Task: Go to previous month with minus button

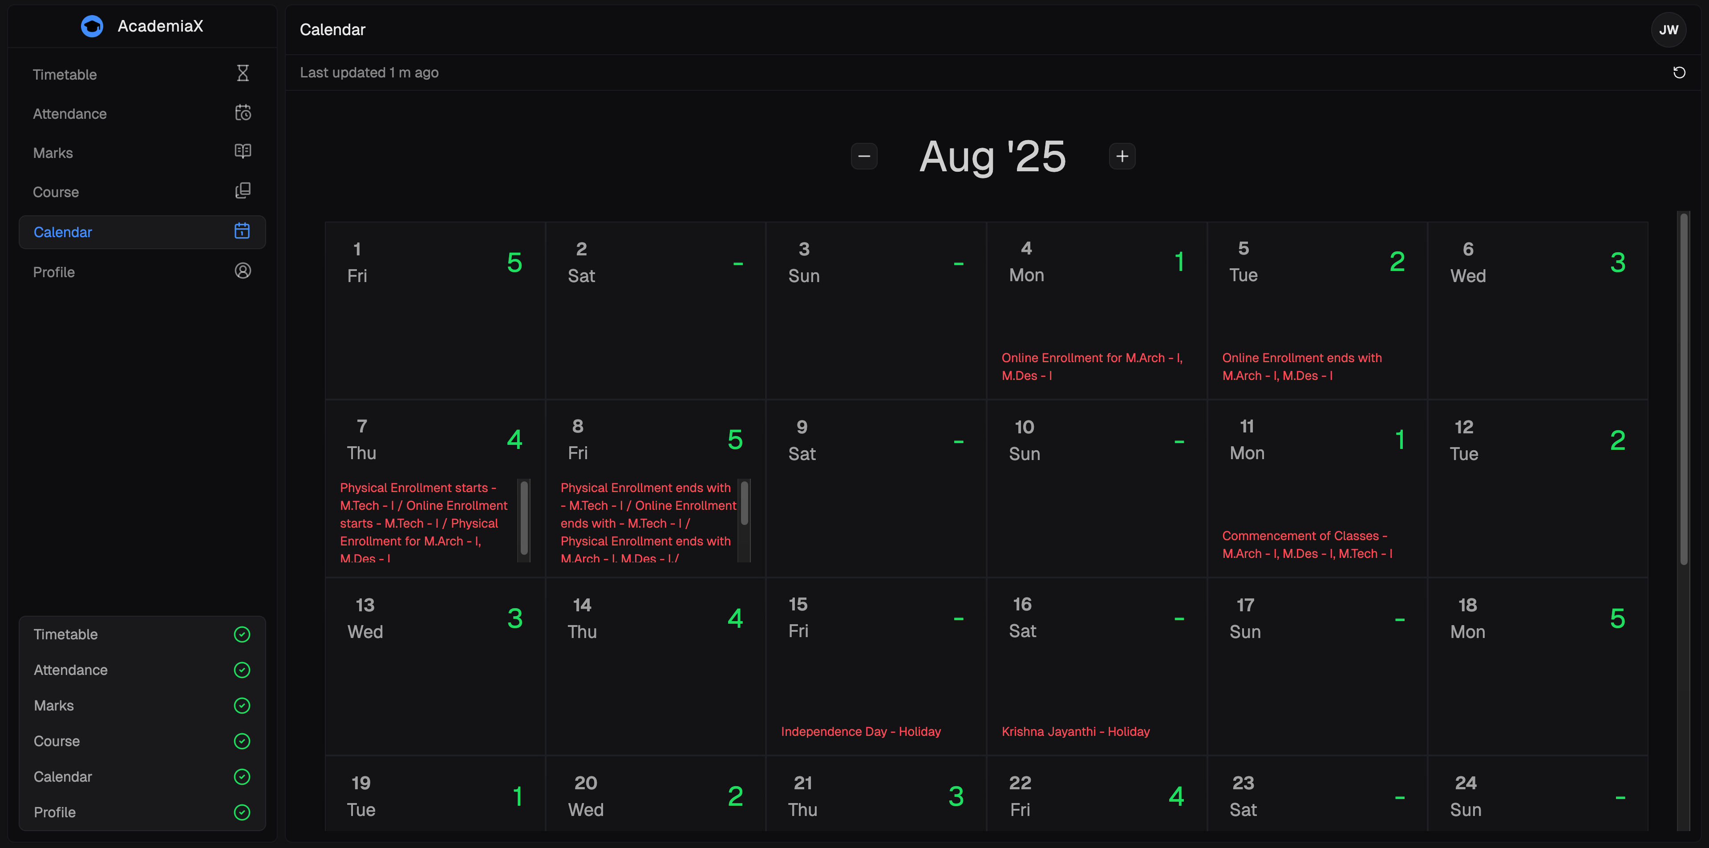Action: [x=864, y=157]
